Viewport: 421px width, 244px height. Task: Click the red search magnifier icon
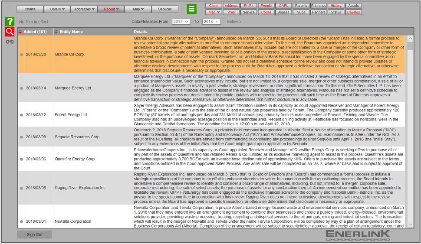point(10,32)
